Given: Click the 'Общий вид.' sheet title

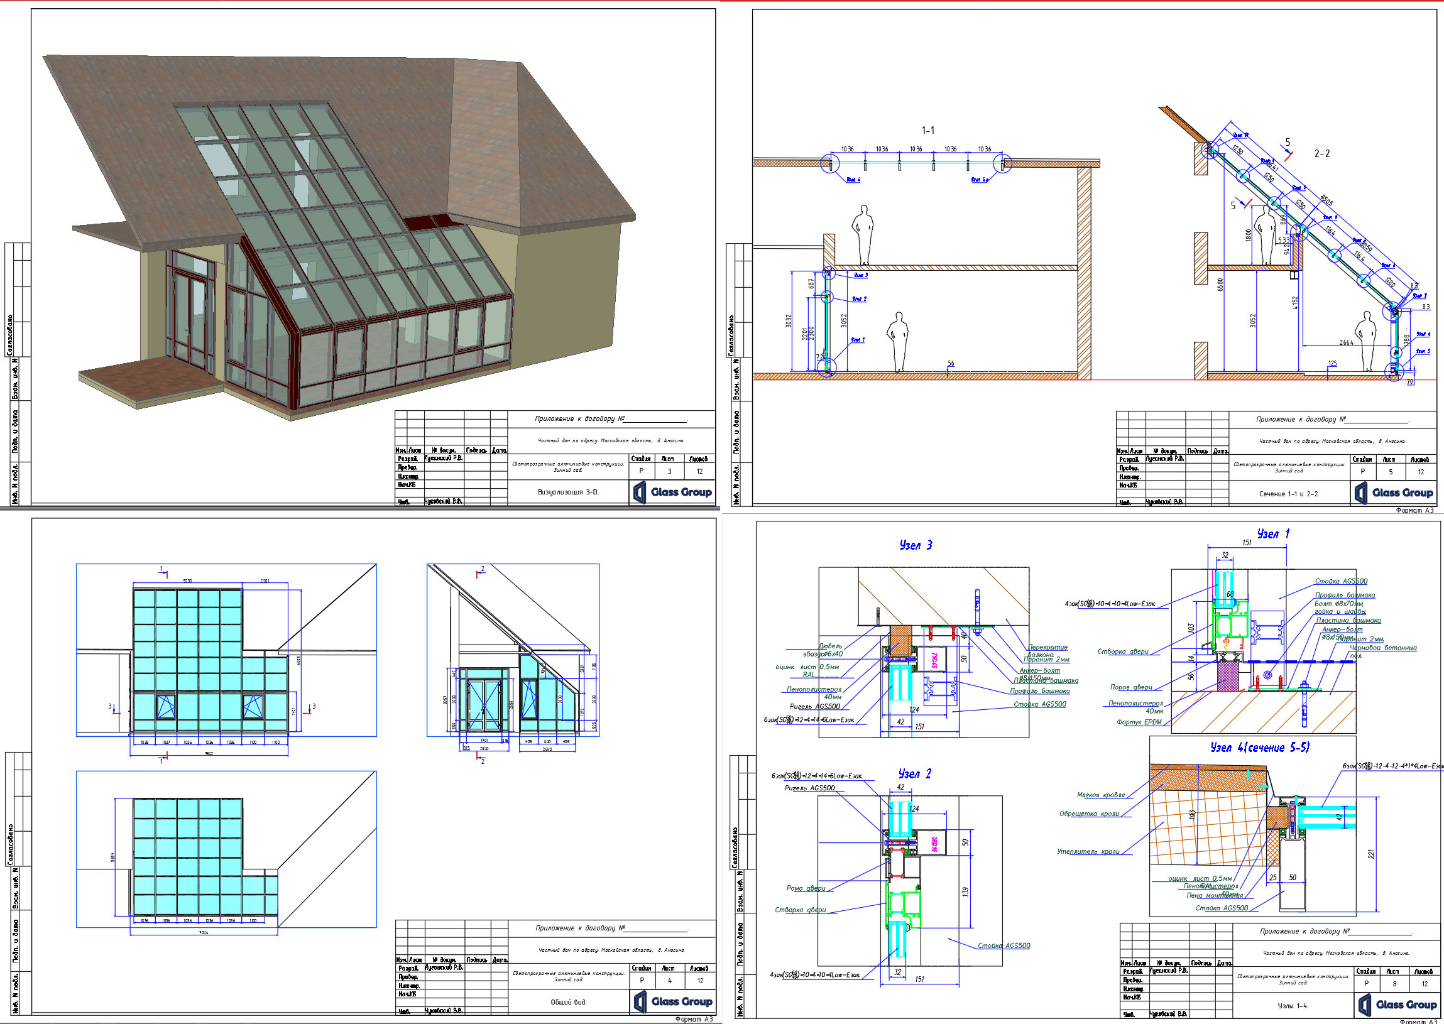Looking at the screenshot, I should [x=569, y=1001].
